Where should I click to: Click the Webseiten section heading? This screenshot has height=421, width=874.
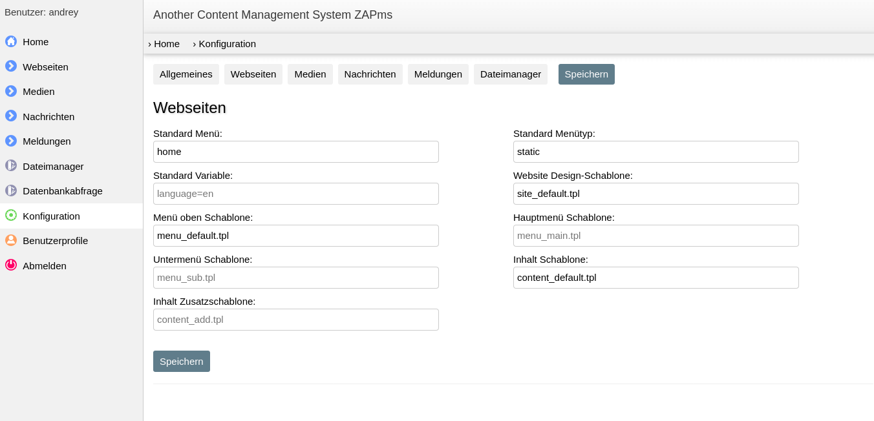(x=189, y=108)
